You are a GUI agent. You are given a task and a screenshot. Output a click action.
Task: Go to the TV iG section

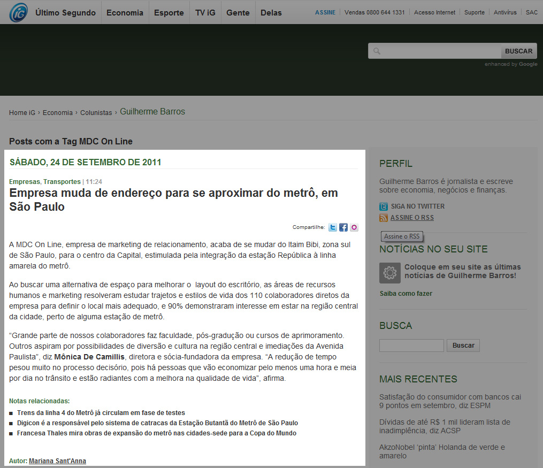click(205, 12)
